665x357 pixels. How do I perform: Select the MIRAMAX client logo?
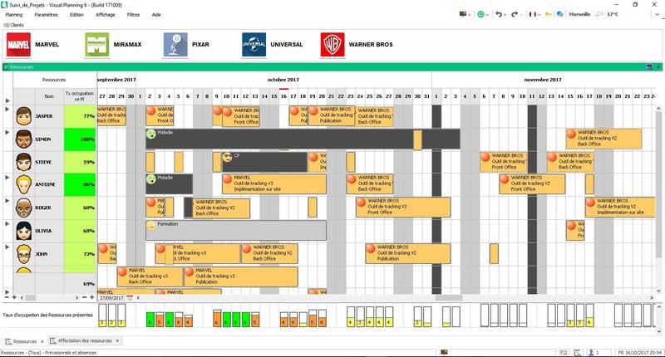[96, 45]
